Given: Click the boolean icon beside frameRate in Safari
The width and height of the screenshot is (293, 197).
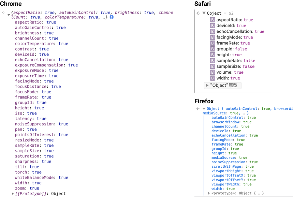Looking at the screenshot, I should (212, 43).
